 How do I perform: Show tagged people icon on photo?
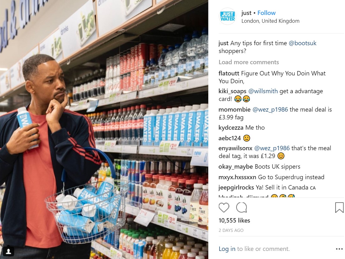click(9, 251)
